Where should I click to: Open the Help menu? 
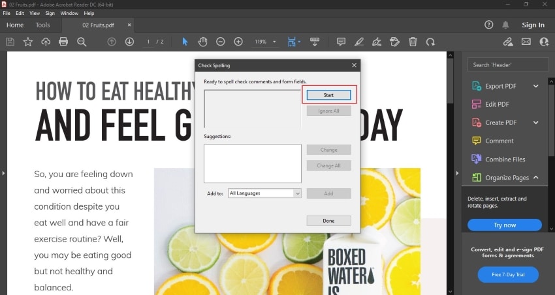click(89, 13)
